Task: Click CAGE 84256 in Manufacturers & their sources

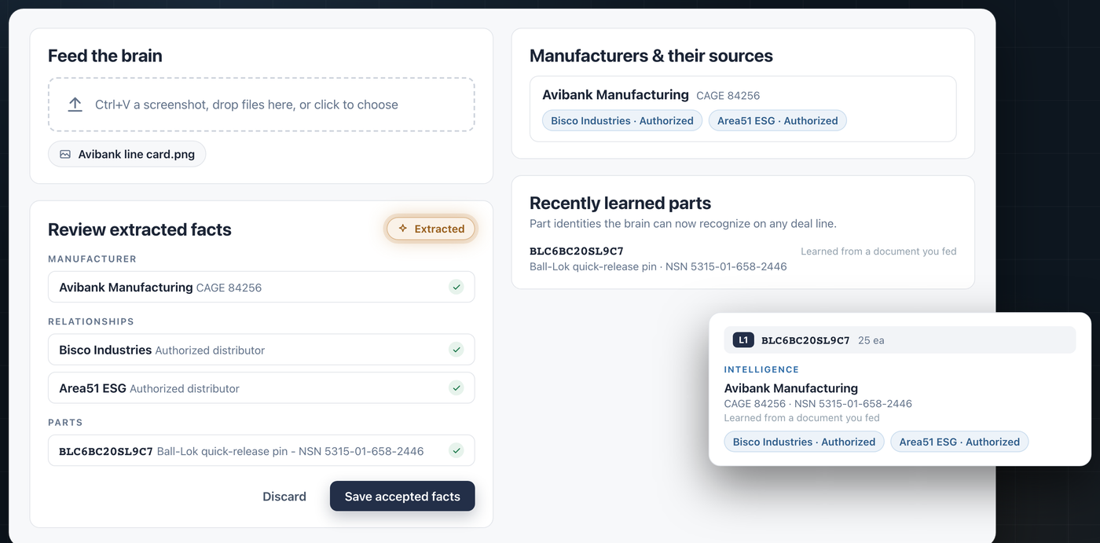Action: click(x=728, y=96)
